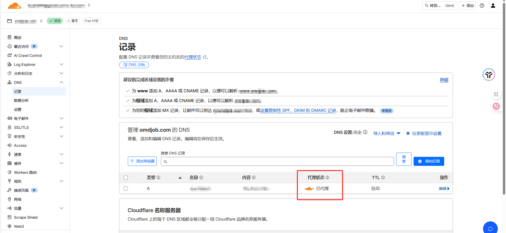Follow the 代理状态 link

pos(193,57)
